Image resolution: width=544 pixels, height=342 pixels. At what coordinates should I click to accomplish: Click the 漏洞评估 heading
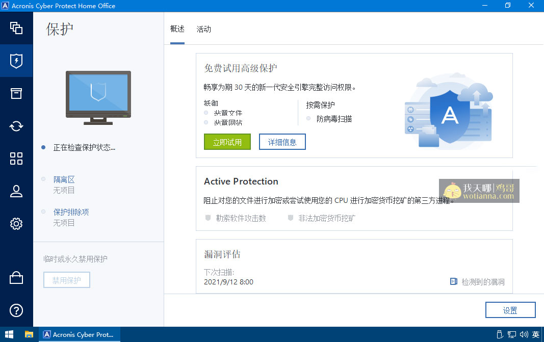coord(222,254)
